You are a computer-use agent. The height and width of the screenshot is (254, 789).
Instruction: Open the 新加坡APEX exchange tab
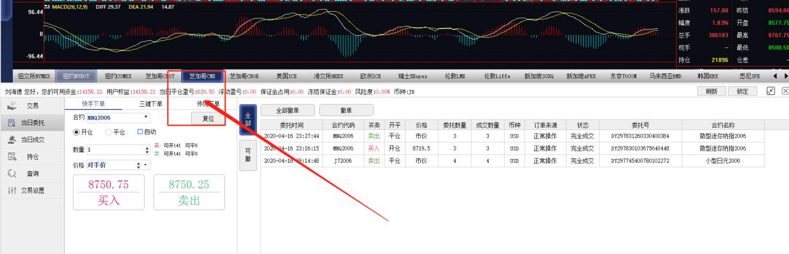tap(581, 76)
